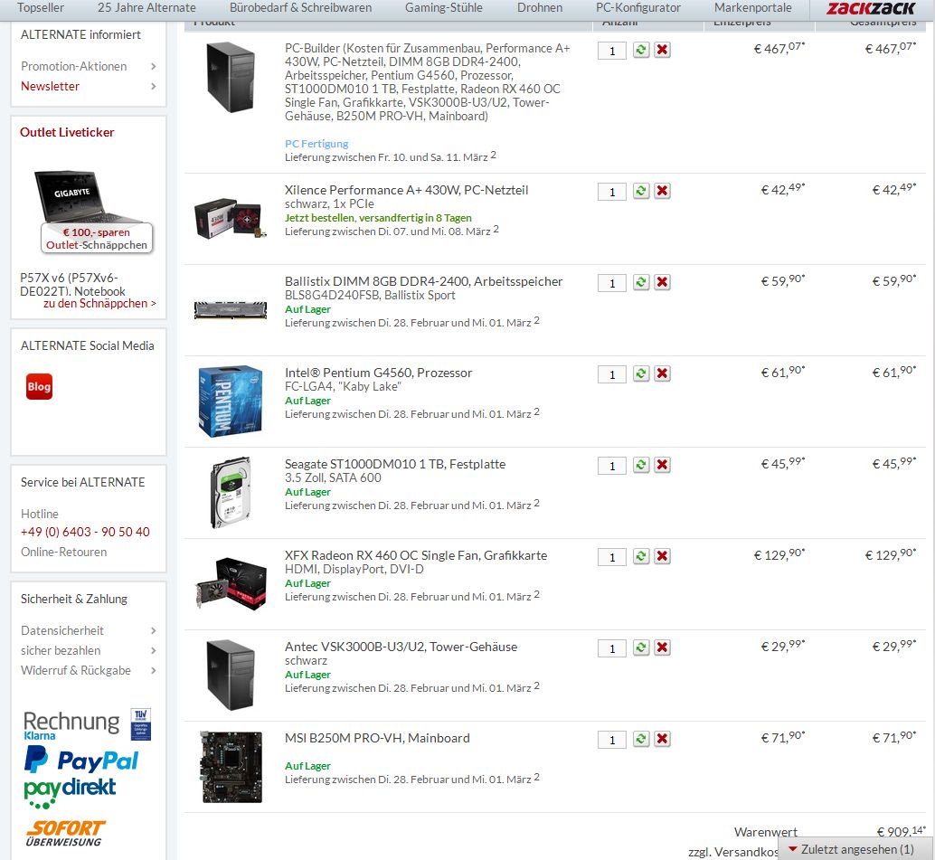
Task: Open Intel Pentium box product image
Action: (x=231, y=402)
